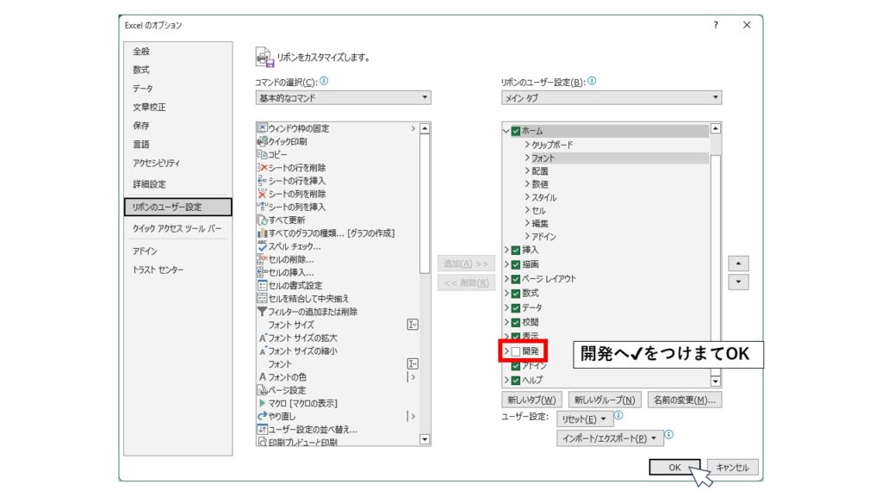
Task: Click the 新しいタブ button
Action: click(x=531, y=400)
